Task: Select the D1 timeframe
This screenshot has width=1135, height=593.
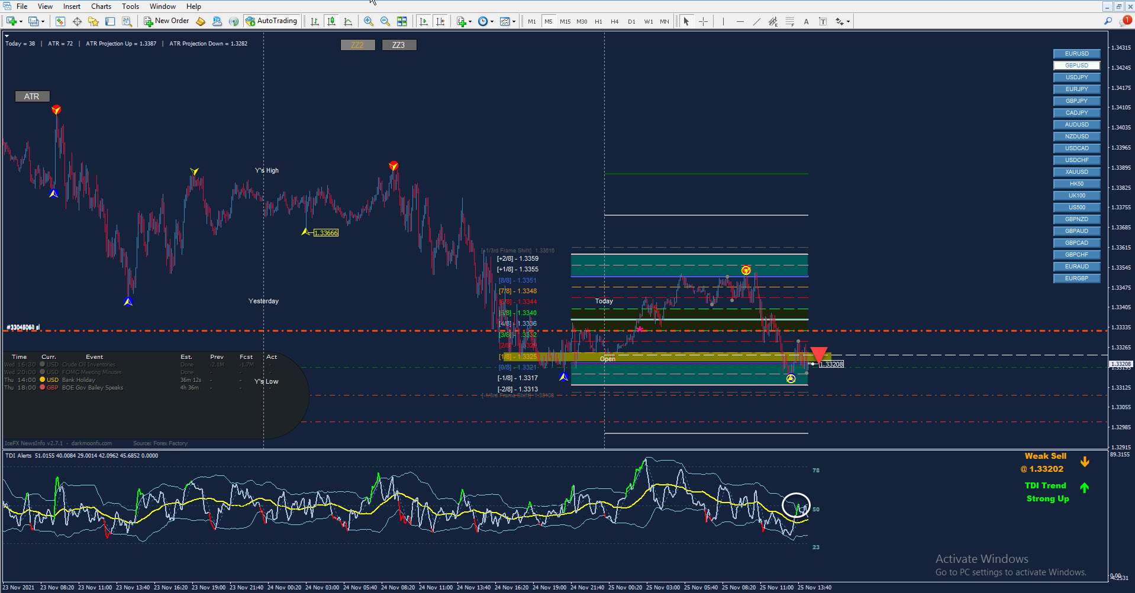Action: tap(631, 21)
